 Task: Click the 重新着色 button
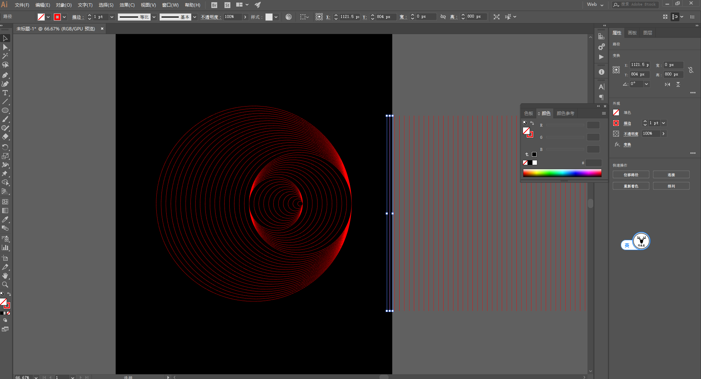[x=631, y=186]
